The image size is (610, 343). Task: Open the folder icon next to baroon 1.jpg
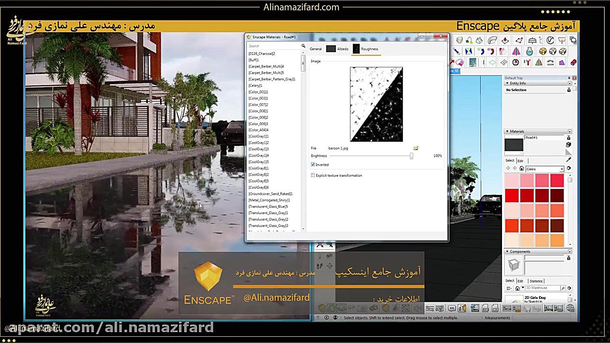tap(415, 148)
